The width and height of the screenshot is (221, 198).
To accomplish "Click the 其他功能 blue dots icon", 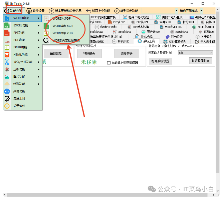I will point(7,91).
